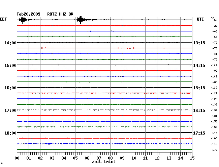
Task: Click the 17:15 UTC time label
Action: 199,133
